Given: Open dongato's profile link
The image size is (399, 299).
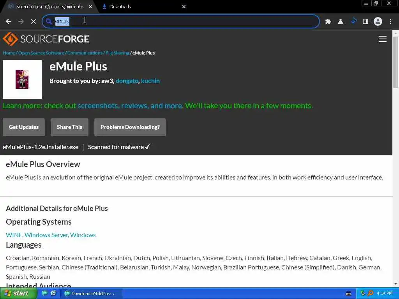Looking at the screenshot, I should (x=127, y=81).
